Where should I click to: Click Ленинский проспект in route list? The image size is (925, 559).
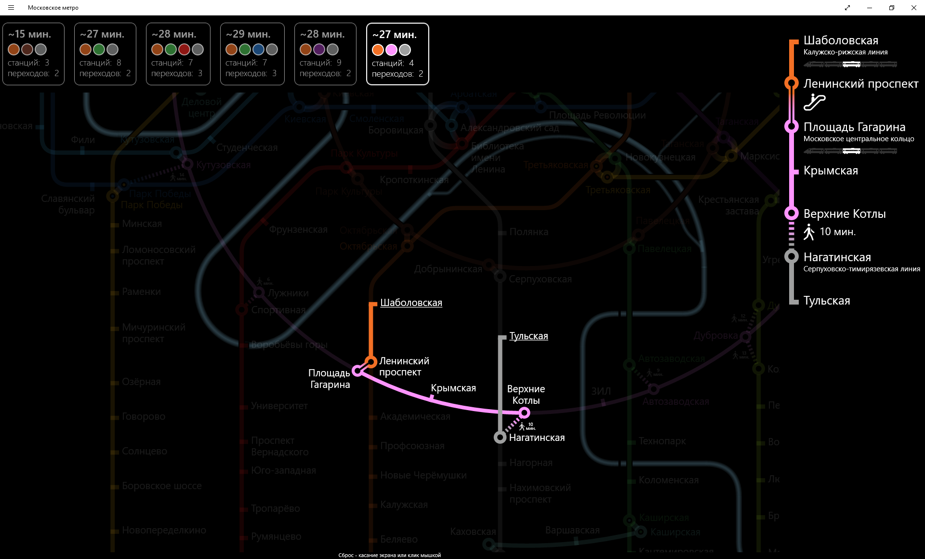[860, 83]
